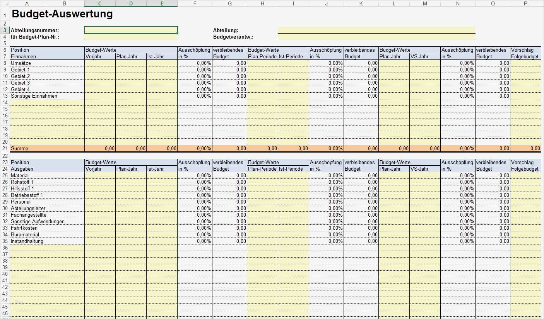This screenshot has width=544, height=319.
Task: Select column C via its column header
Action: (99, 3)
